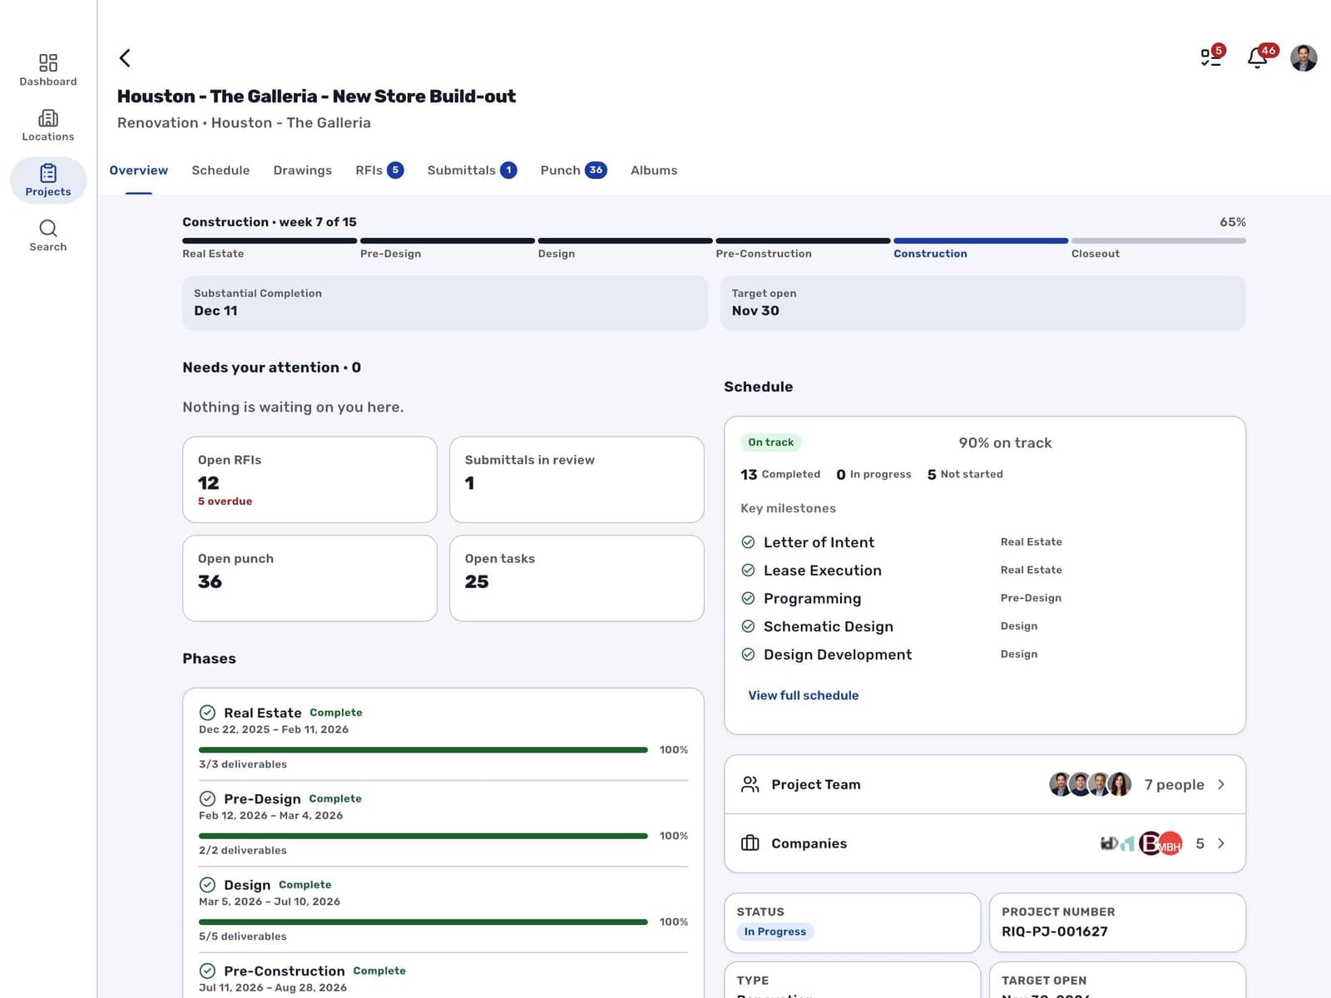Open the Punch tab
Screen dimensions: 1331x998
pyautogui.click(x=573, y=170)
